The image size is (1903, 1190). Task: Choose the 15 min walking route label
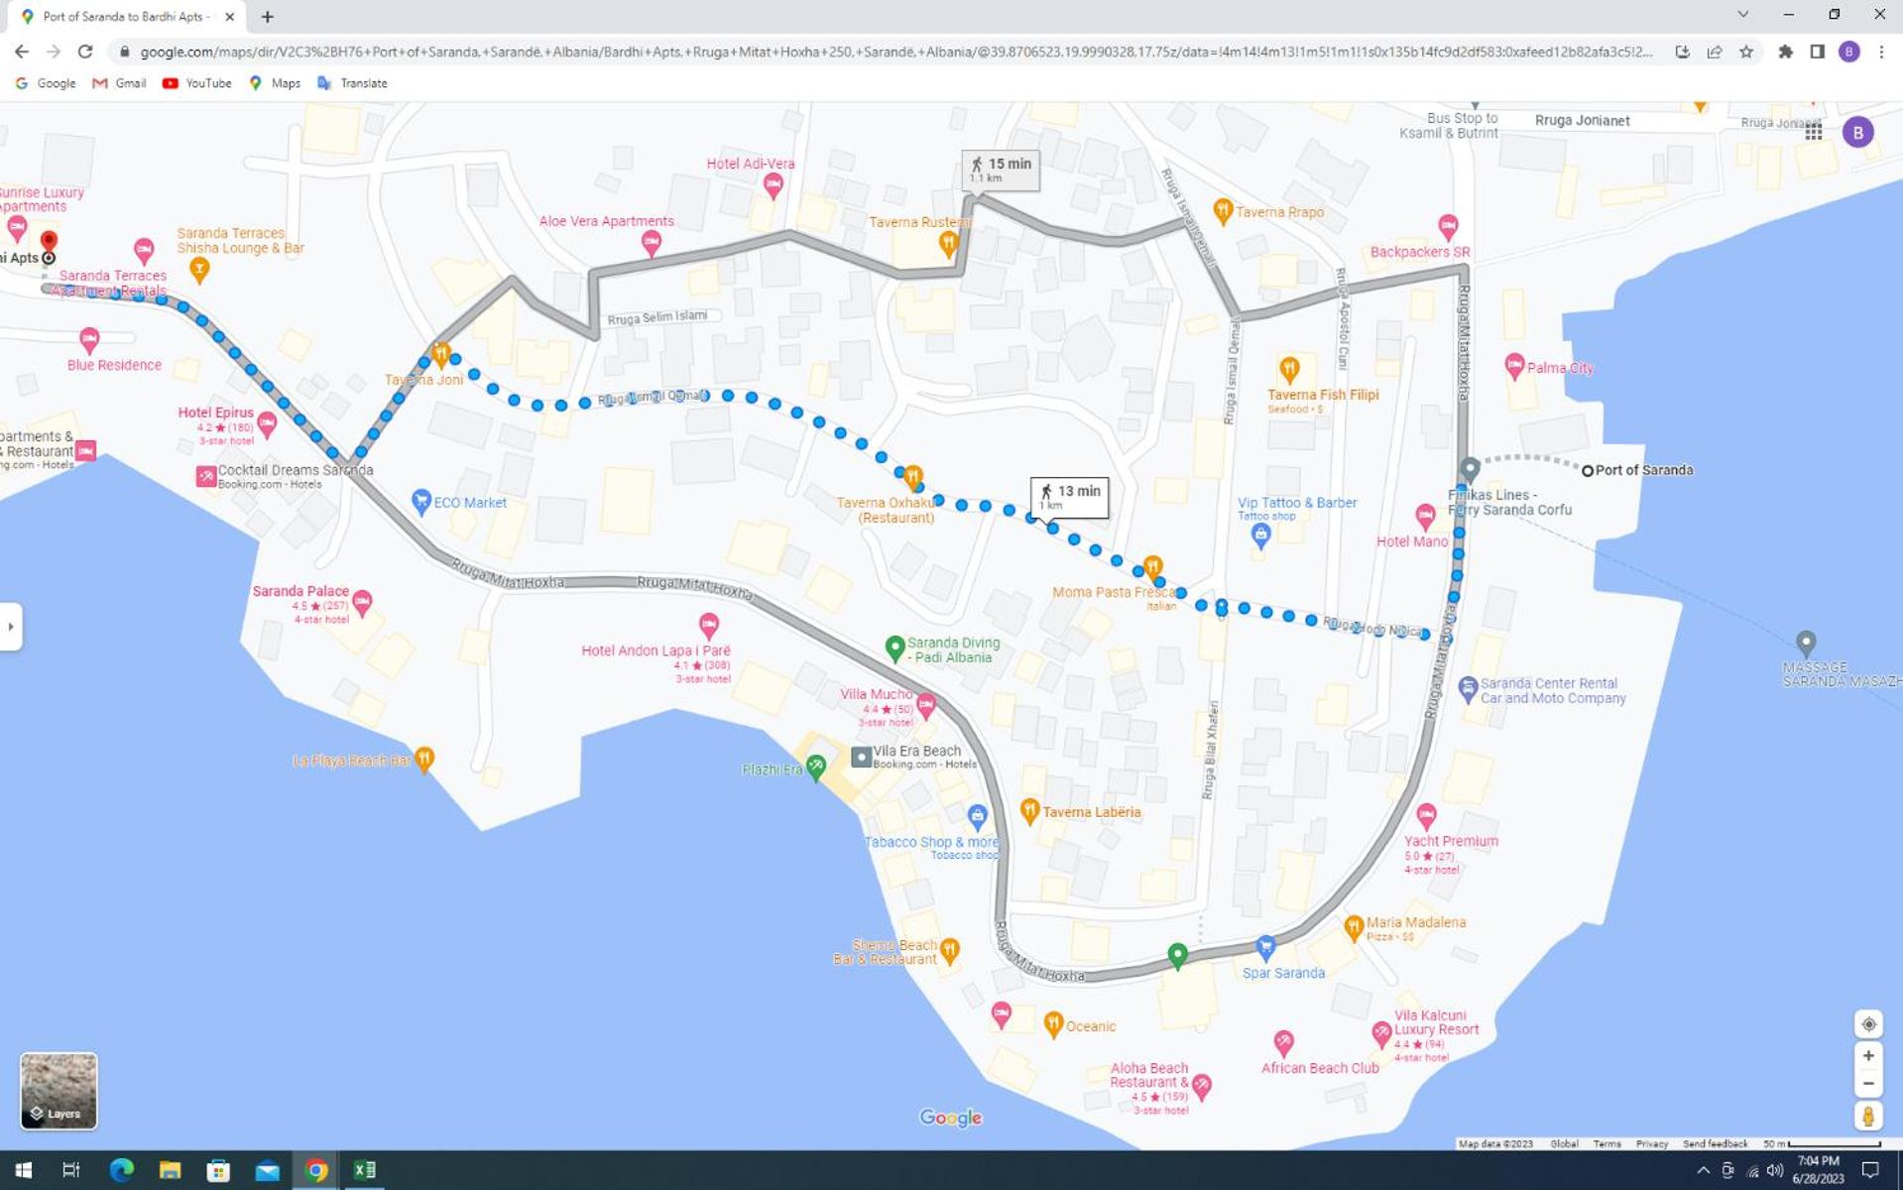click(x=1001, y=170)
